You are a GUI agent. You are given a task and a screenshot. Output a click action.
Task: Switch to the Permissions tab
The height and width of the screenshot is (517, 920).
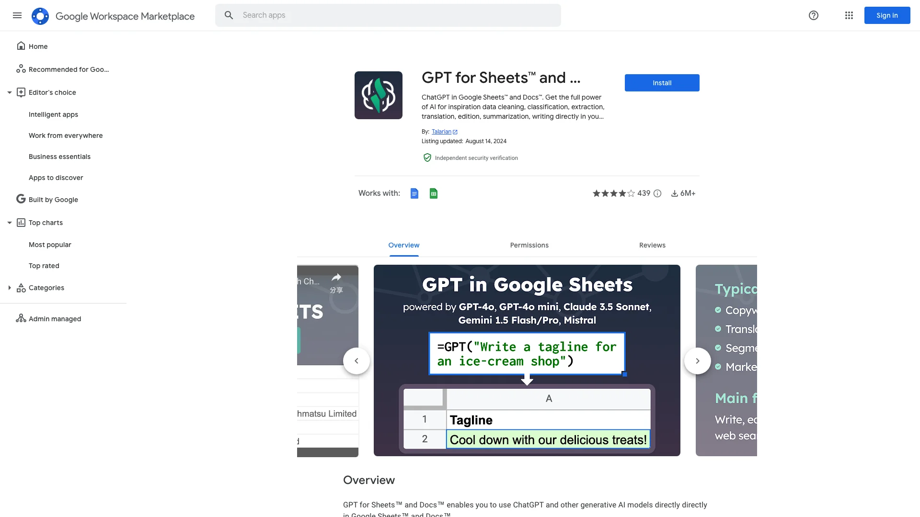529,245
